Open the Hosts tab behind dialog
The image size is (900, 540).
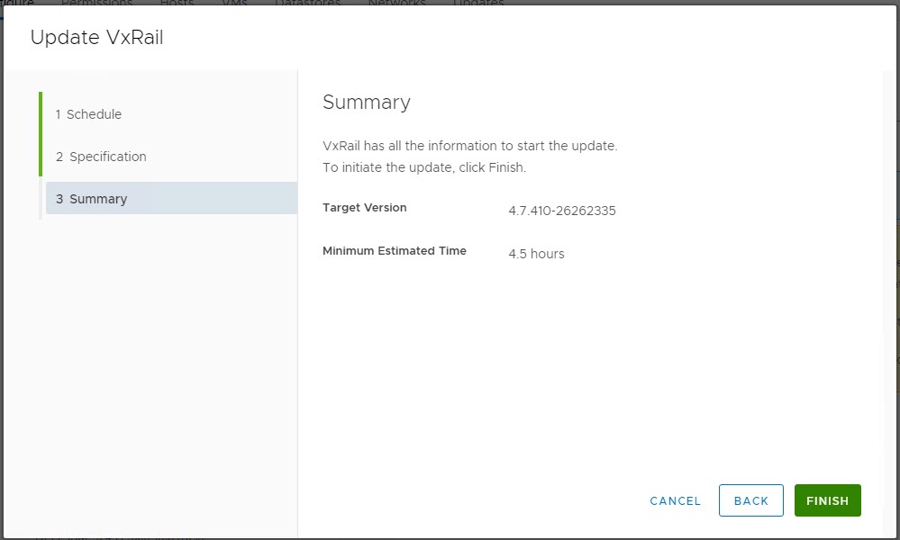tap(177, 3)
